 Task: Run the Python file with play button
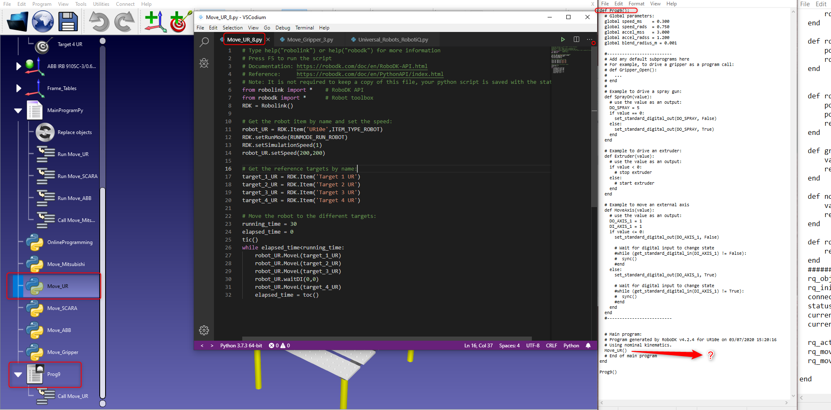point(563,39)
